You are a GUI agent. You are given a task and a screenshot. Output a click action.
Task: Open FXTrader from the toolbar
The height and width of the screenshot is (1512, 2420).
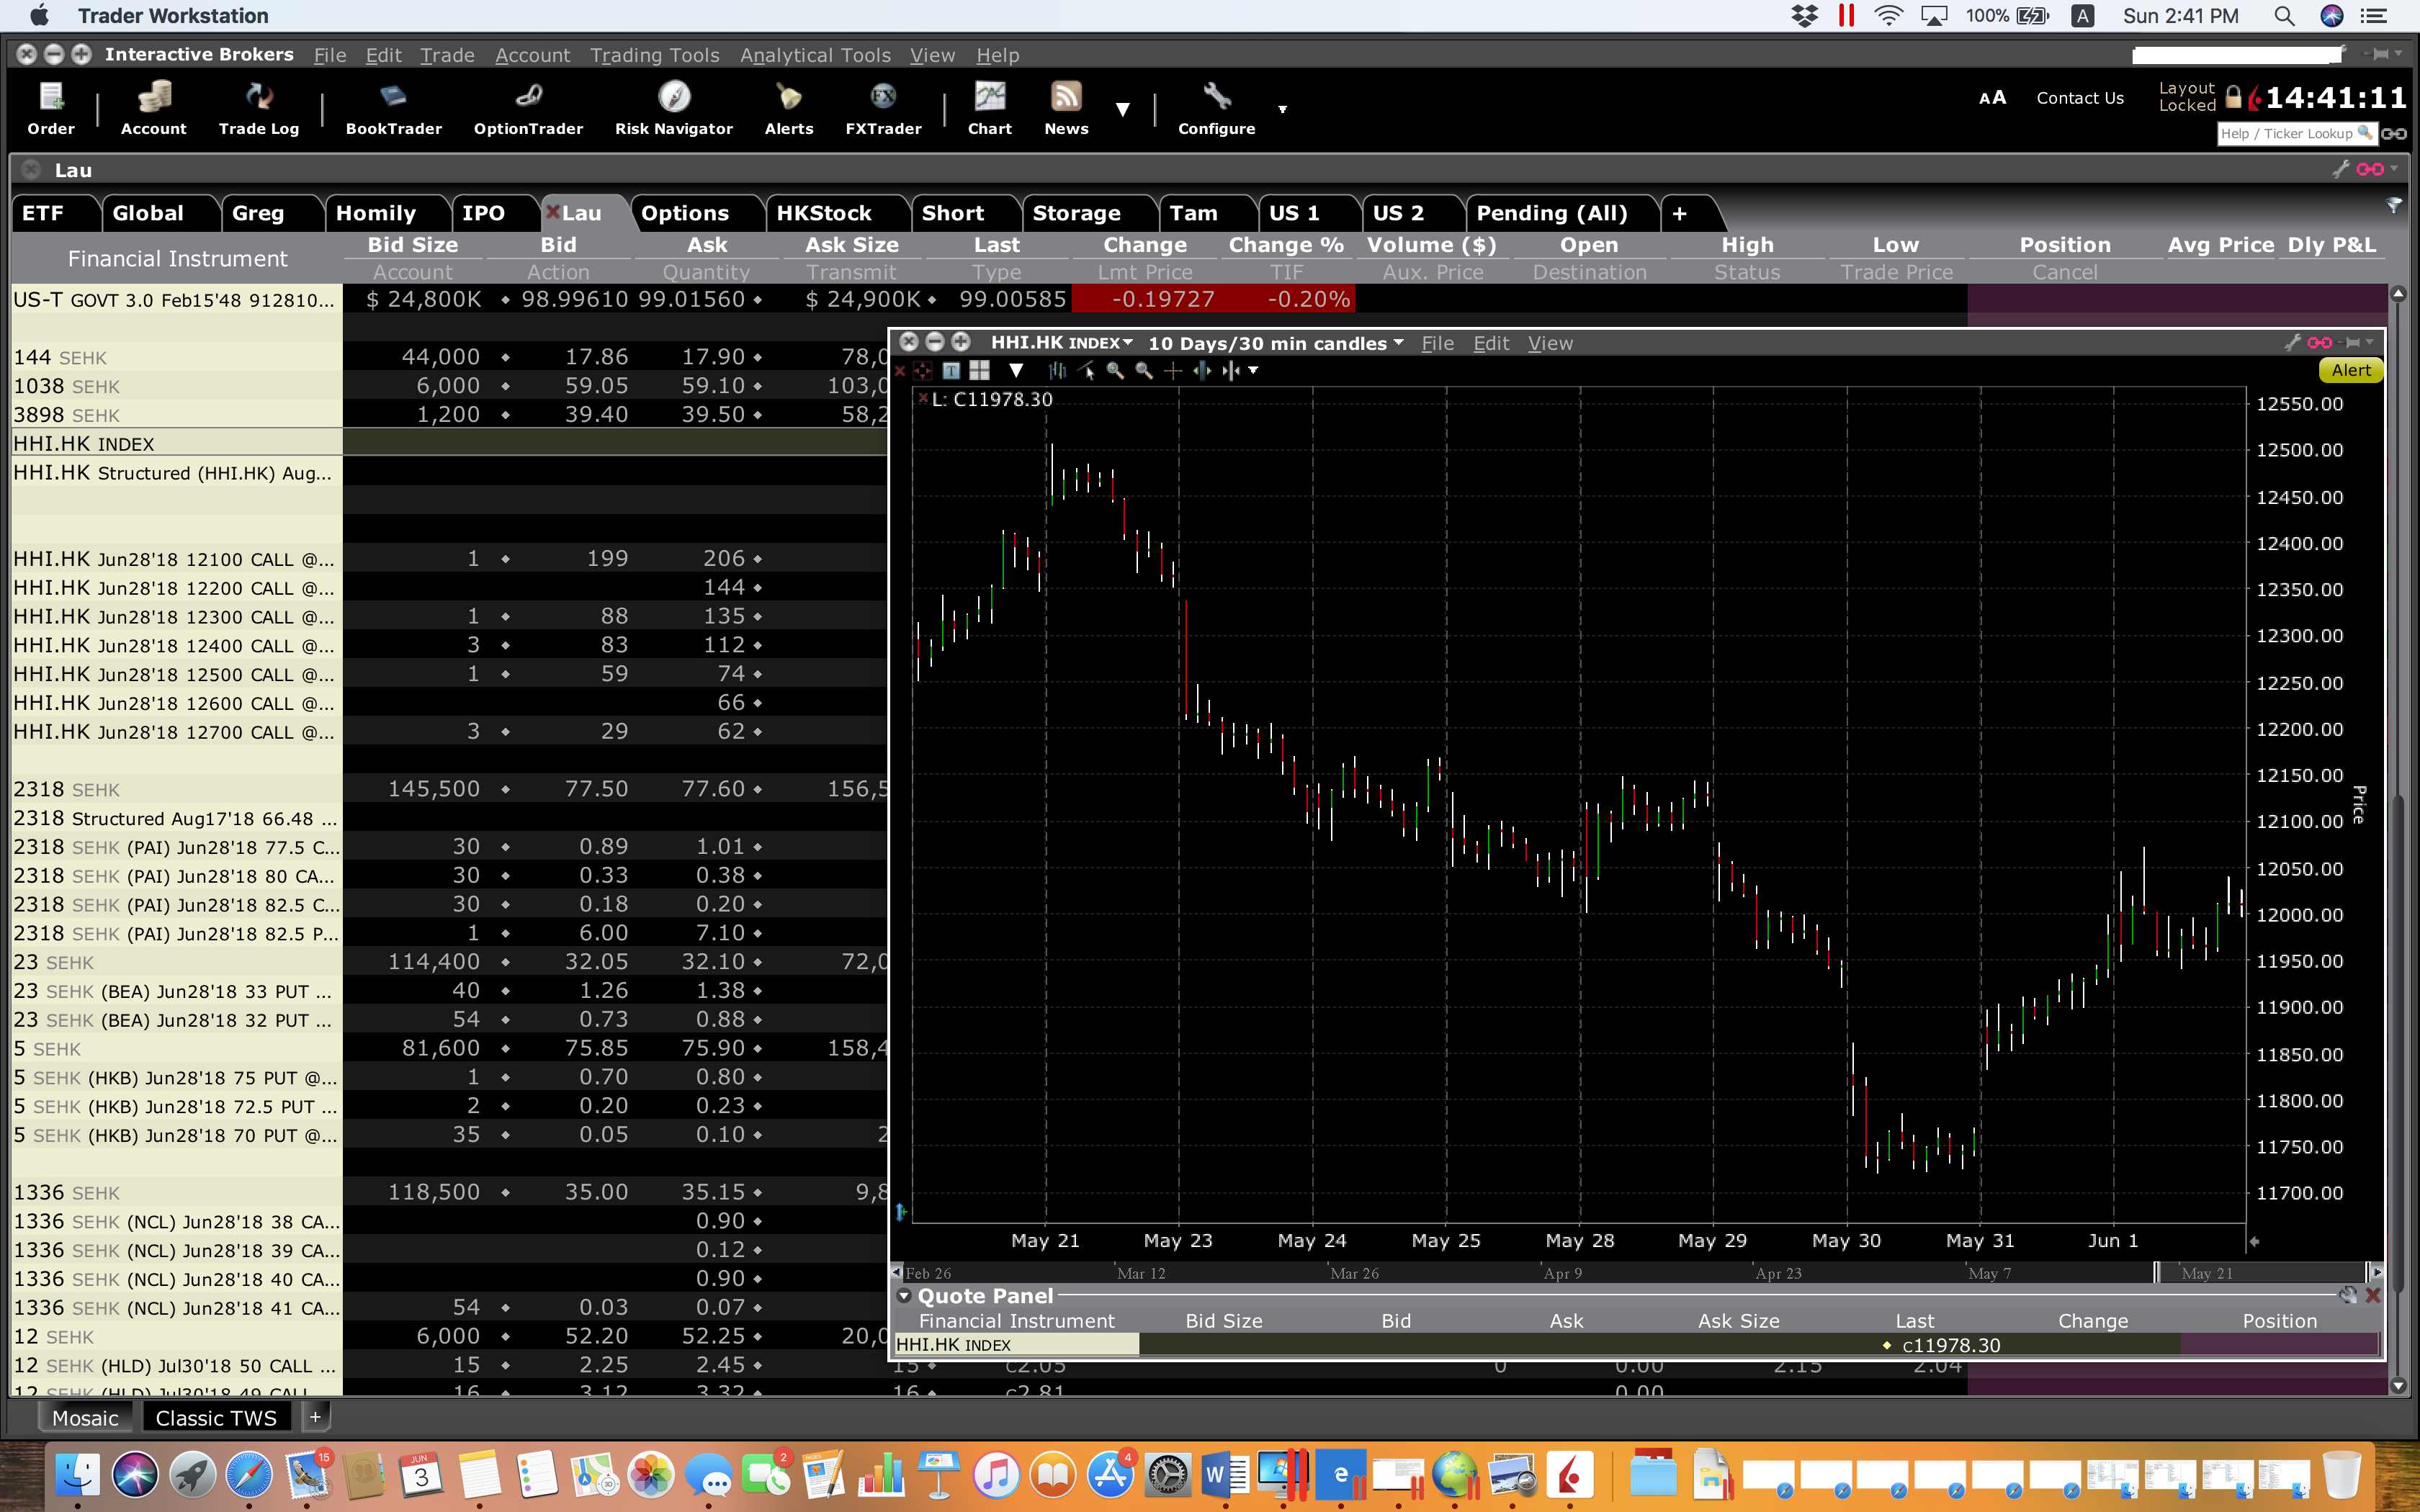point(883,108)
